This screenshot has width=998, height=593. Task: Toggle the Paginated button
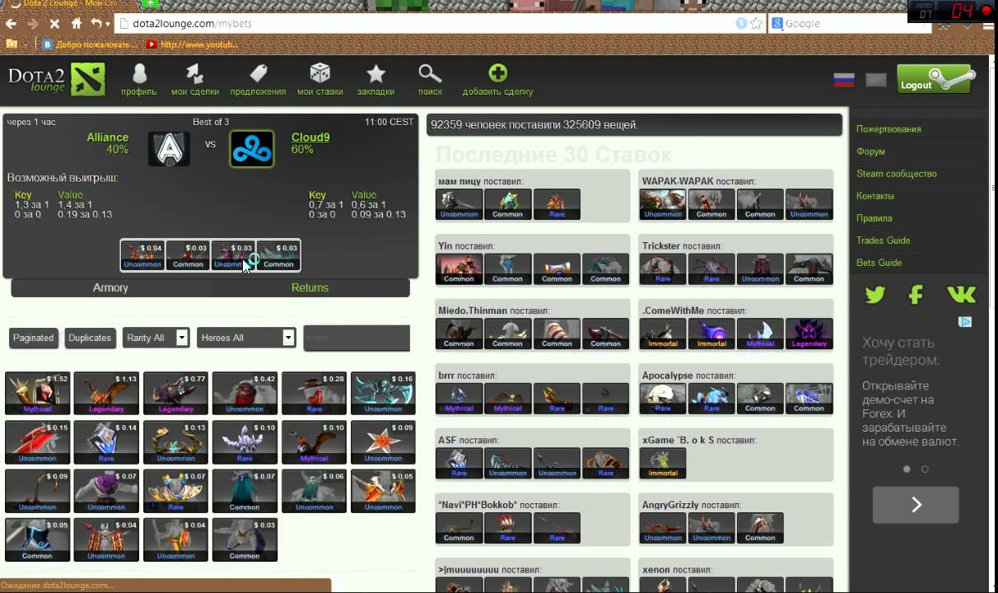[x=33, y=338]
